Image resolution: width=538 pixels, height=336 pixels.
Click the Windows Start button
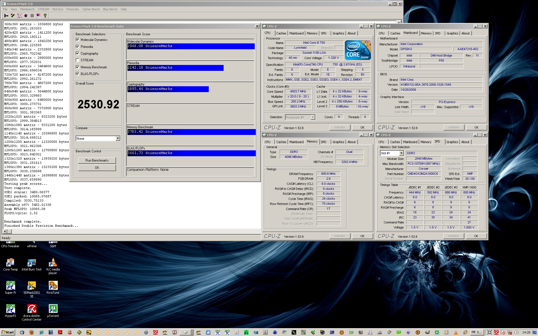pyautogui.click(x=8, y=332)
